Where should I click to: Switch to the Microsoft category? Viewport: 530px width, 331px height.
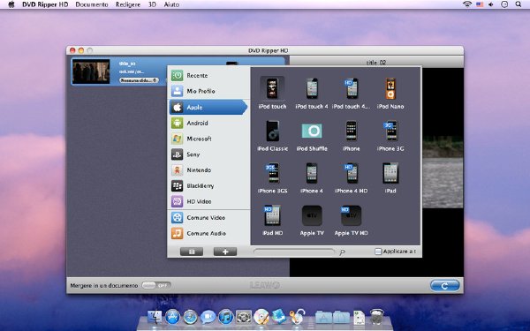coord(208,139)
